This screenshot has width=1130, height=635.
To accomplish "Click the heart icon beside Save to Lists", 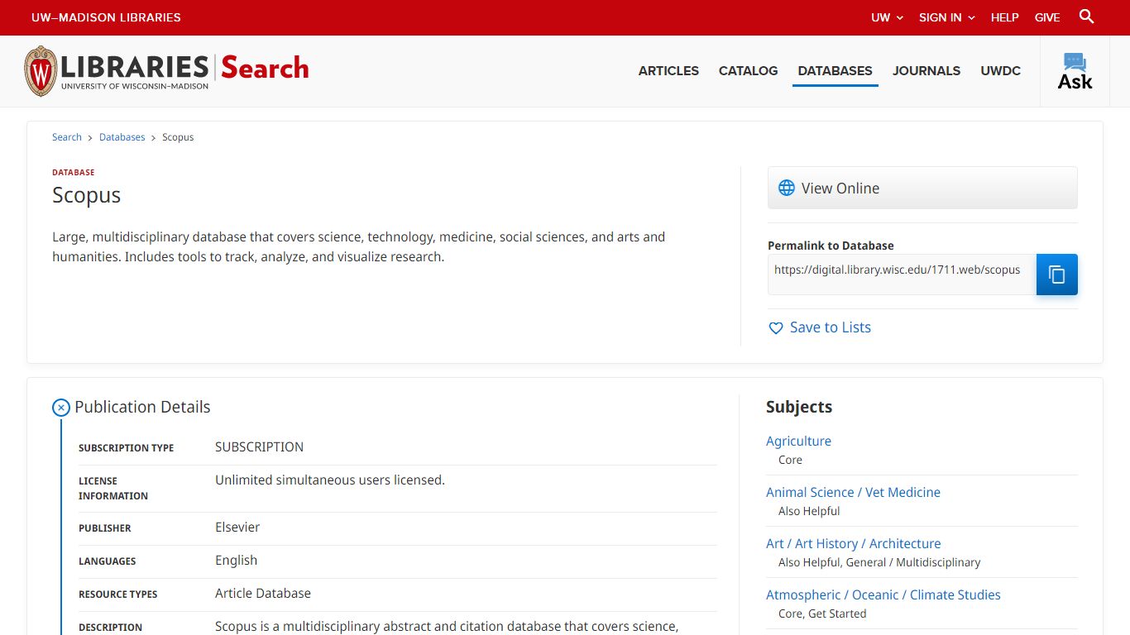I will [x=776, y=328].
